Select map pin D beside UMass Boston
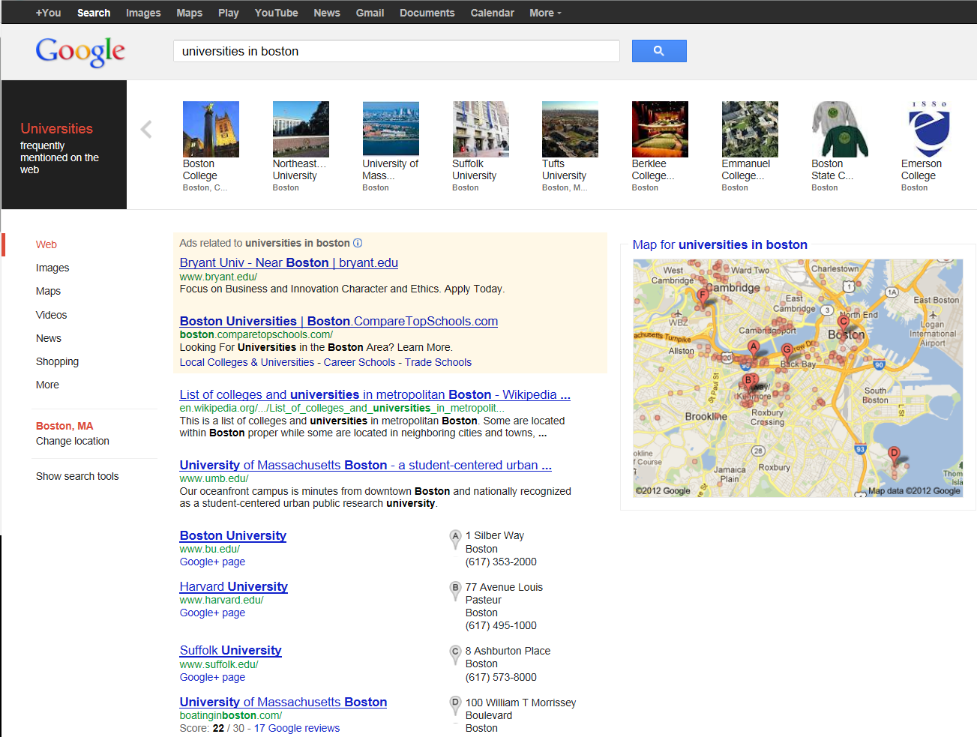The image size is (977, 737). click(x=455, y=706)
